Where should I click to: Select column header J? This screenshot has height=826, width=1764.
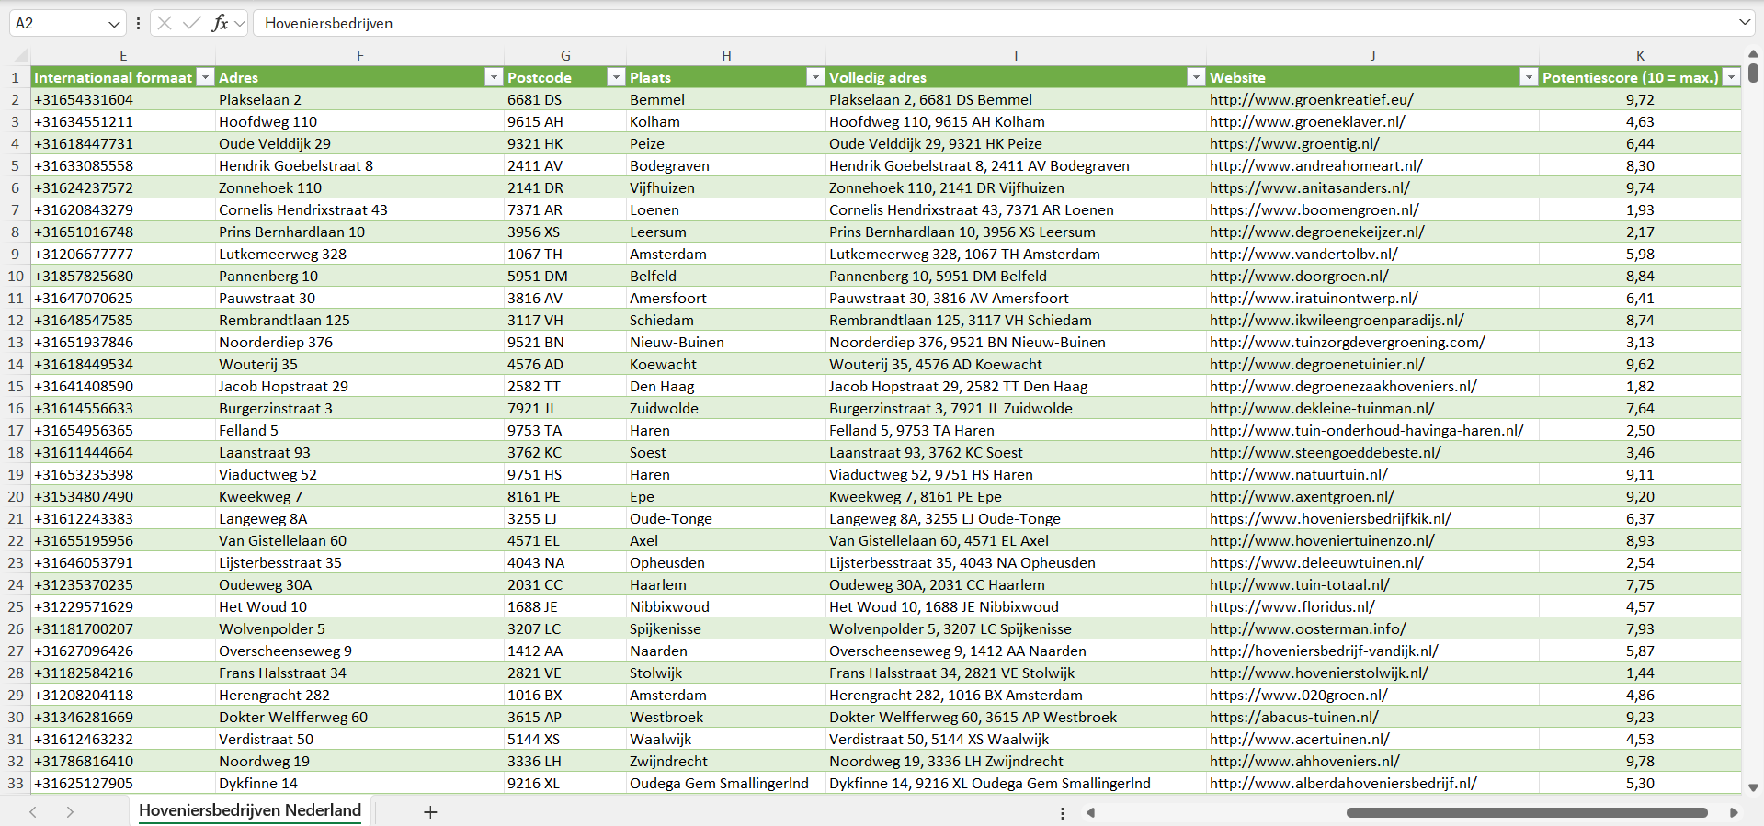(1372, 56)
